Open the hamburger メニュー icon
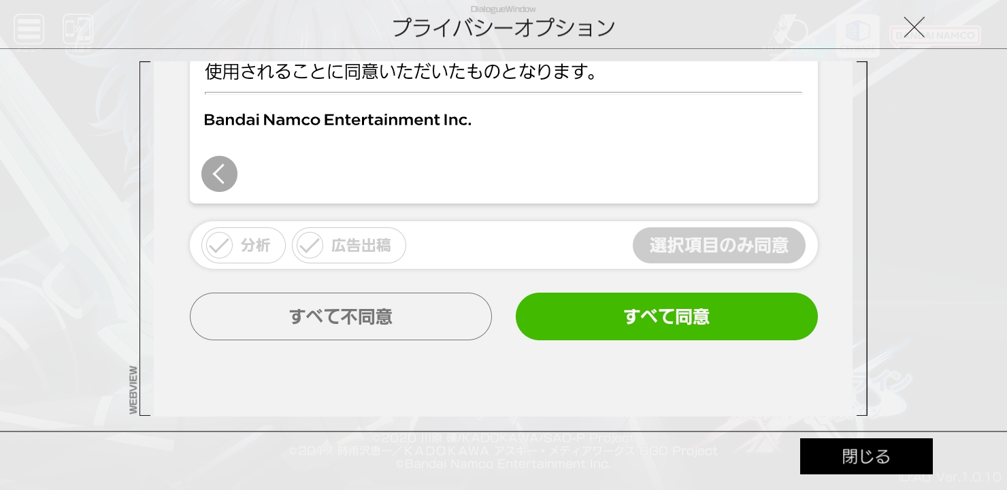The height and width of the screenshot is (490, 1007). pos(29,29)
